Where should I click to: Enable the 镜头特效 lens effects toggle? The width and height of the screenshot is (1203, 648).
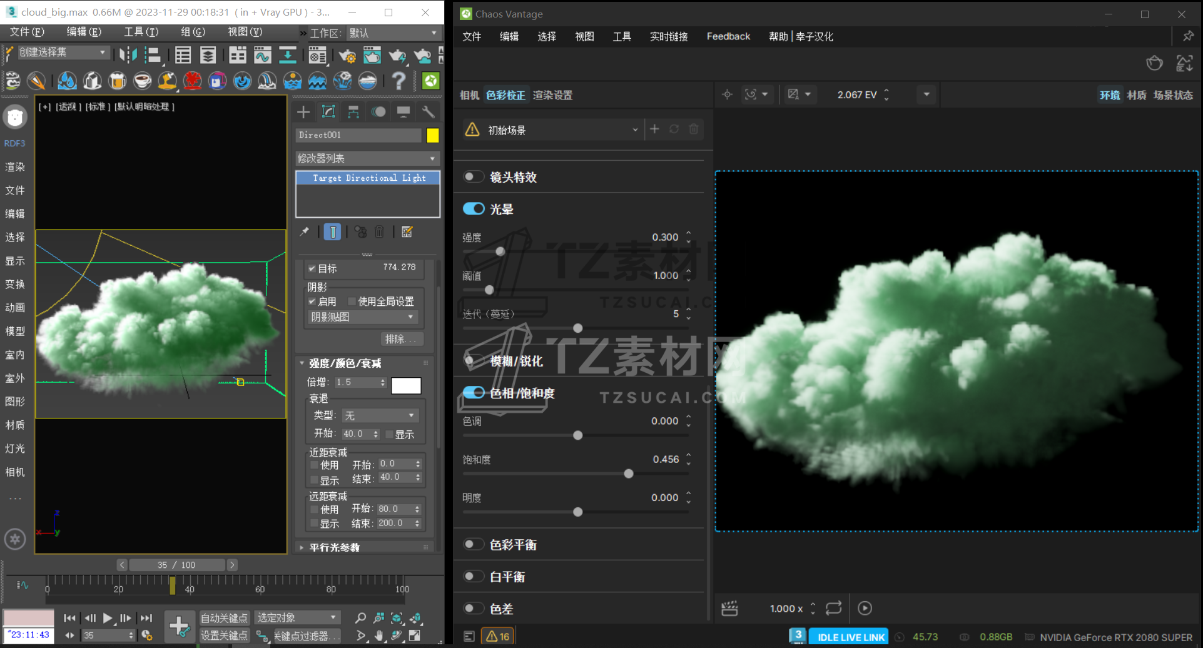(x=474, y=177)
